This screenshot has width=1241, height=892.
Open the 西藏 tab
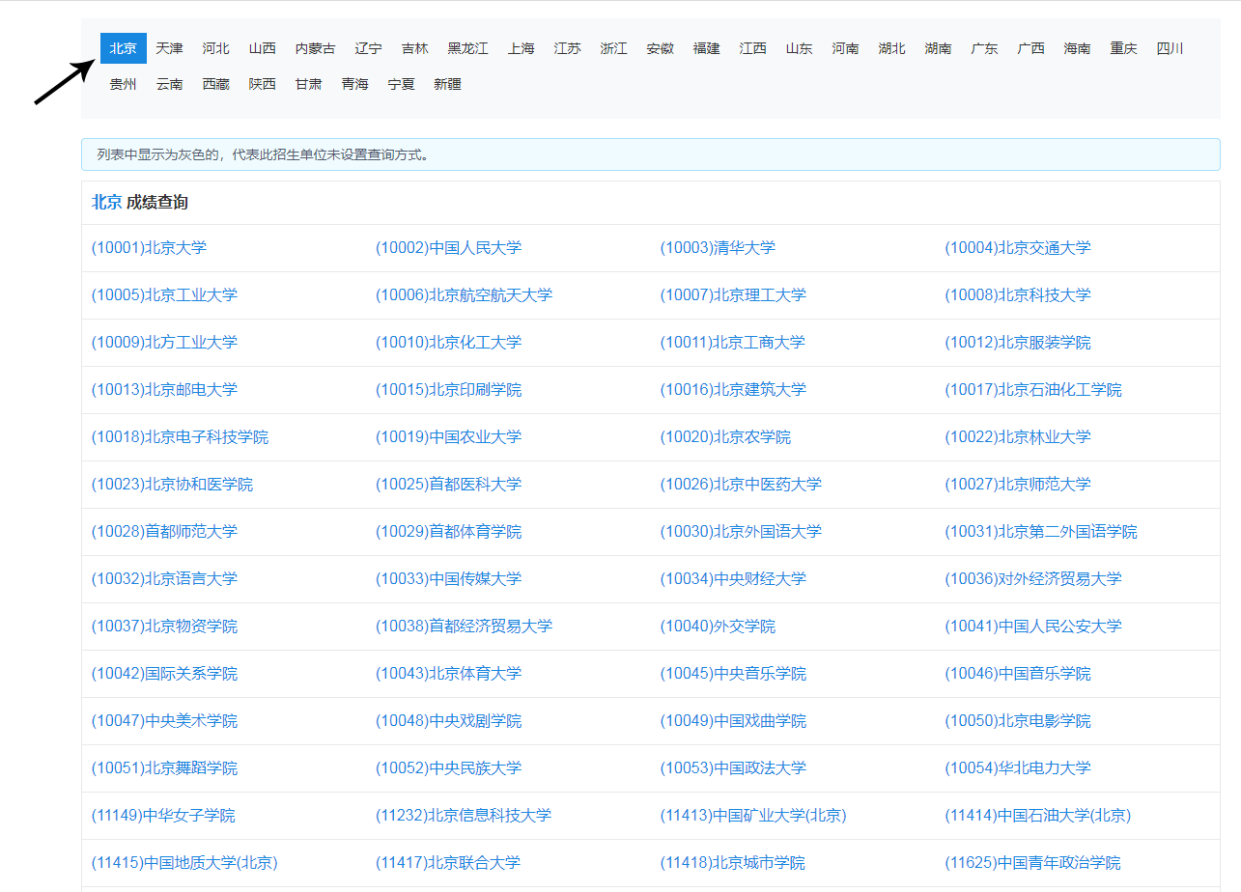click(x=216, y=84)
